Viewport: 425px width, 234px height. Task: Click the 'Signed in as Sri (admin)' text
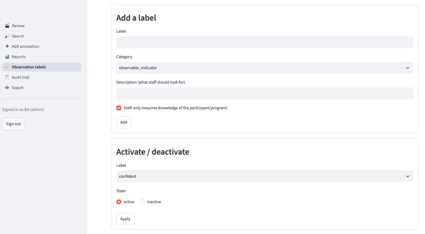23,110
